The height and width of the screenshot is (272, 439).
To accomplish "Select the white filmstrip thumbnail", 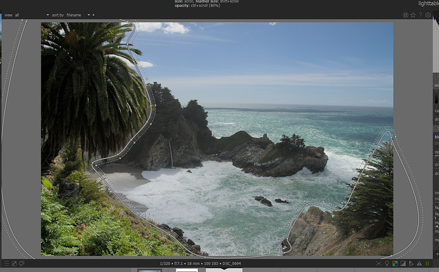I will [186, 270].
